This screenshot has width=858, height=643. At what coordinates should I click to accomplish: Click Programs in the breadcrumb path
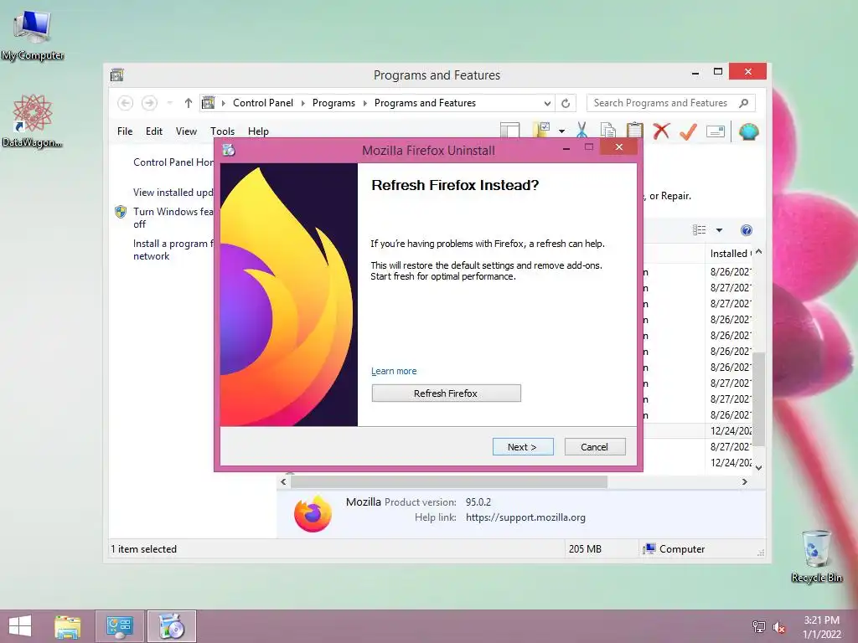click(x=333, y=103)
